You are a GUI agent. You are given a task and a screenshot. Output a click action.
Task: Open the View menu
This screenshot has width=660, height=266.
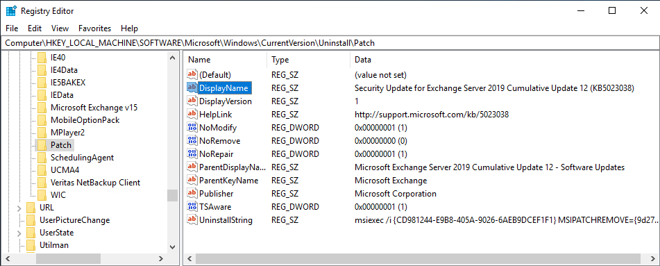[x=60, y=28]
